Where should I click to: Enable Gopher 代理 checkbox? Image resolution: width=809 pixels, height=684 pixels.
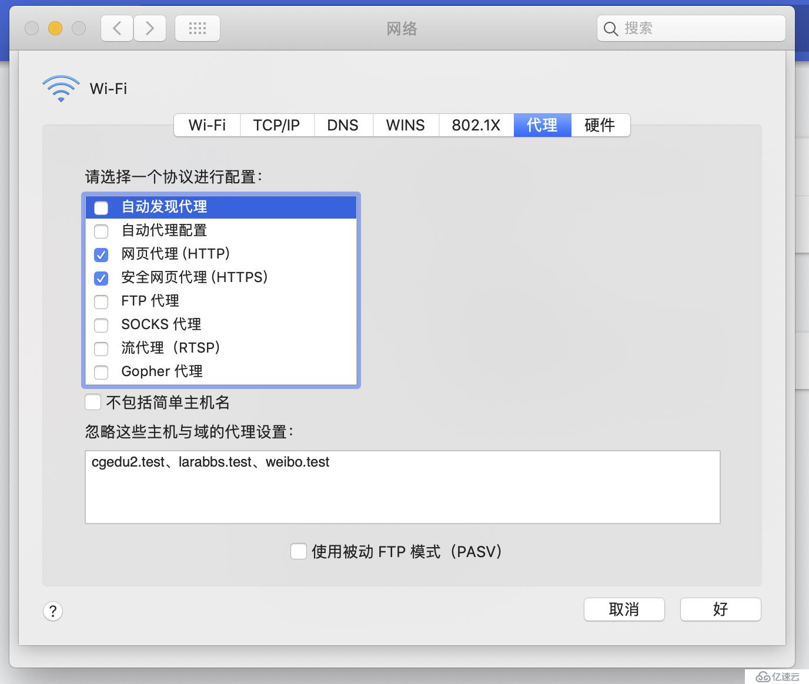coord(101,372)
